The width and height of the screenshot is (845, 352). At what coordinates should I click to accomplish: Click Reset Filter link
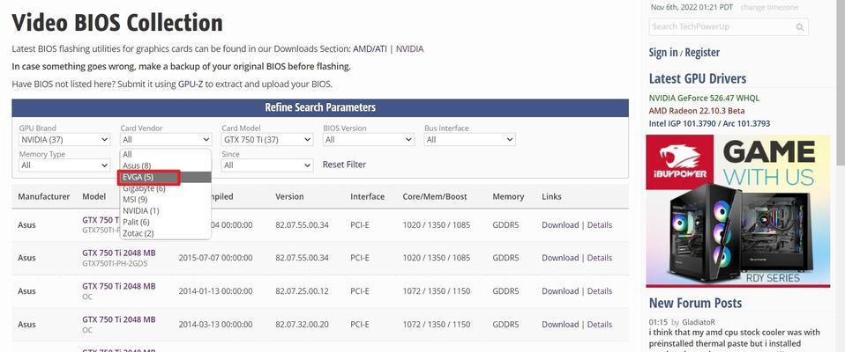point(344,165)
